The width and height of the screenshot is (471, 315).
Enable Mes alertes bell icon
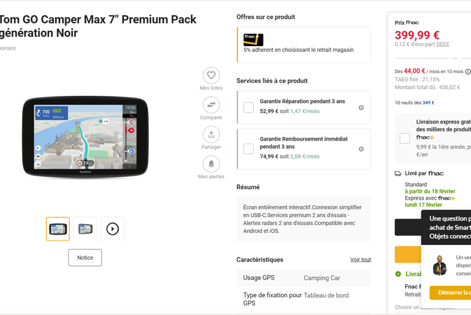pyautogui.click(x=211, y=164)
